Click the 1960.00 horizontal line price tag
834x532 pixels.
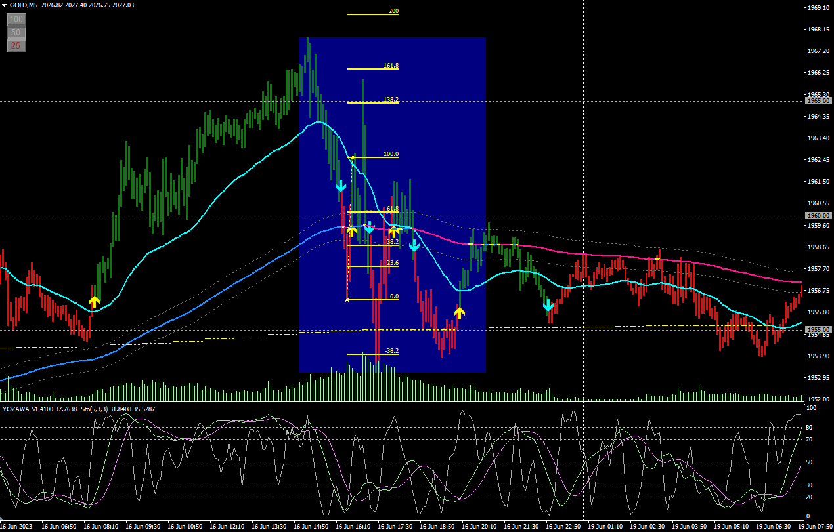pos(819,215)
